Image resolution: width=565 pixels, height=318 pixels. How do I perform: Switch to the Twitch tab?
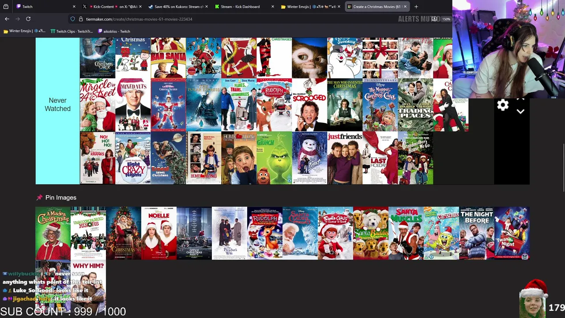tap(45, 7)
